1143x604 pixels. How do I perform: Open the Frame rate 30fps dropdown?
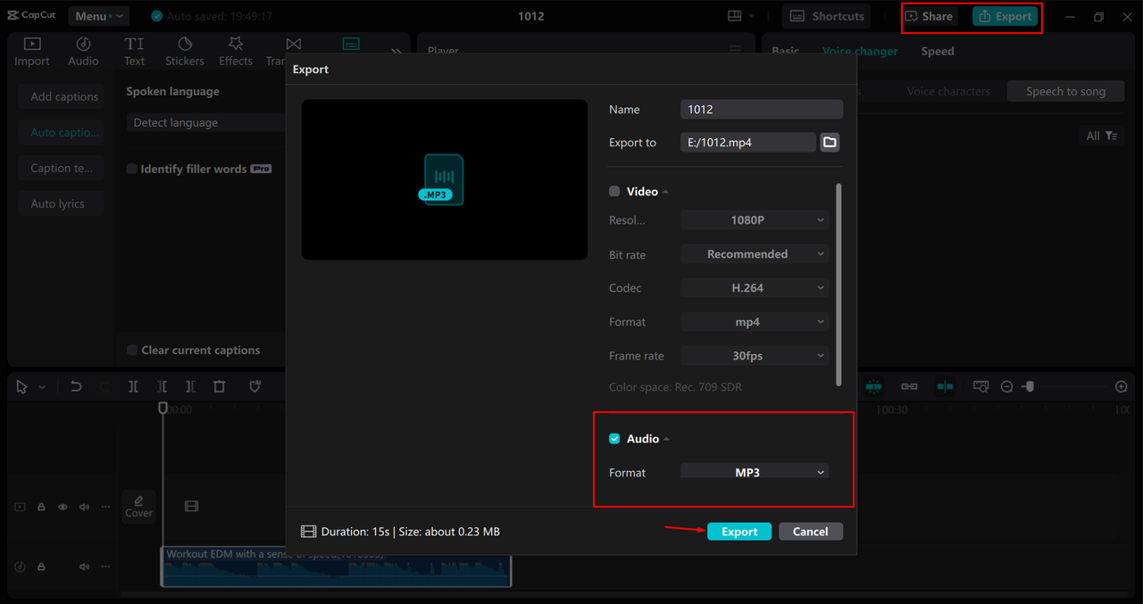[x=755, y=356]
